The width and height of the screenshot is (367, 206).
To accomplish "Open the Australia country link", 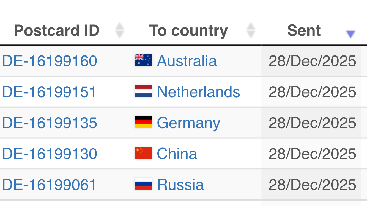I will point(187,61).
